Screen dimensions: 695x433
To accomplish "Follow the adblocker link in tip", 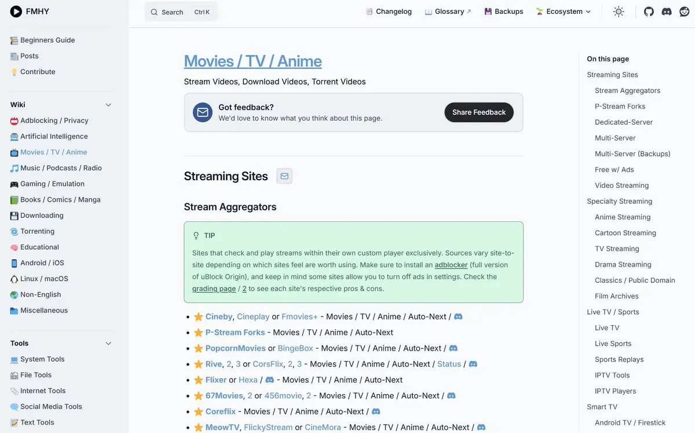I will (451, 265).
